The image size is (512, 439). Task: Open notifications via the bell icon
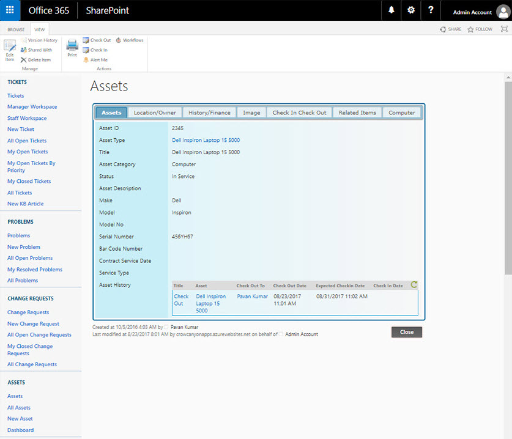click(391, 10)
